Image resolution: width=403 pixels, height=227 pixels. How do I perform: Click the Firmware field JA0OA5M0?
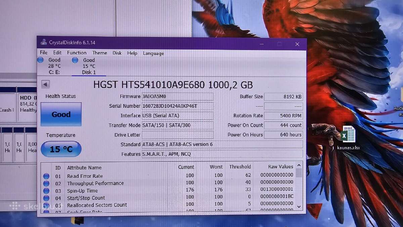177,96
